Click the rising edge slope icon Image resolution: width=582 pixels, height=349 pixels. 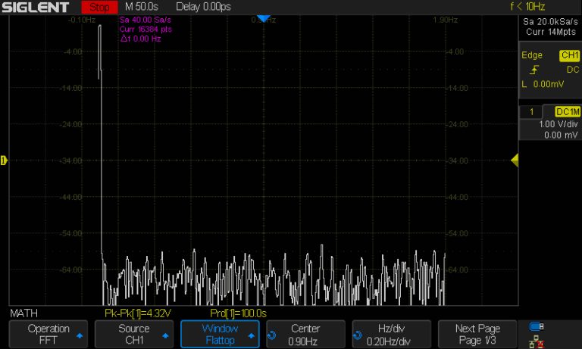click(534, 70)
